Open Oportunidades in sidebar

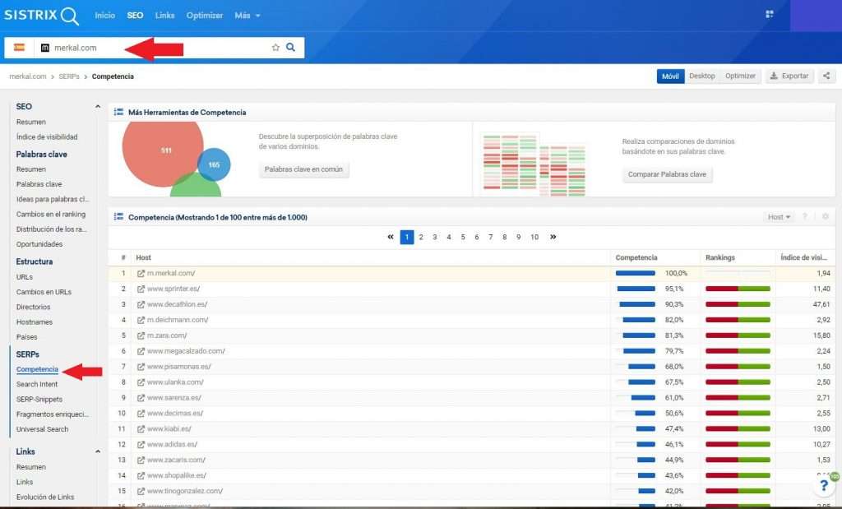coord(39,244)
